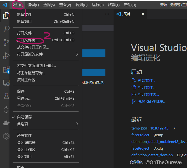Choose 将工作区另存为... entry
The height and width of the screenshot is (168, 187).
(x=46, y=73)
